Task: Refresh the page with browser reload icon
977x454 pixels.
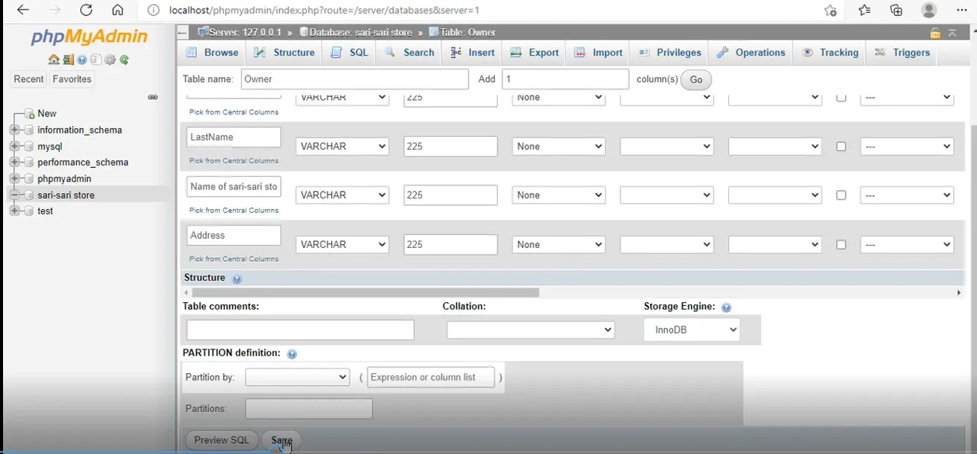Action: [x=85, y=10]
